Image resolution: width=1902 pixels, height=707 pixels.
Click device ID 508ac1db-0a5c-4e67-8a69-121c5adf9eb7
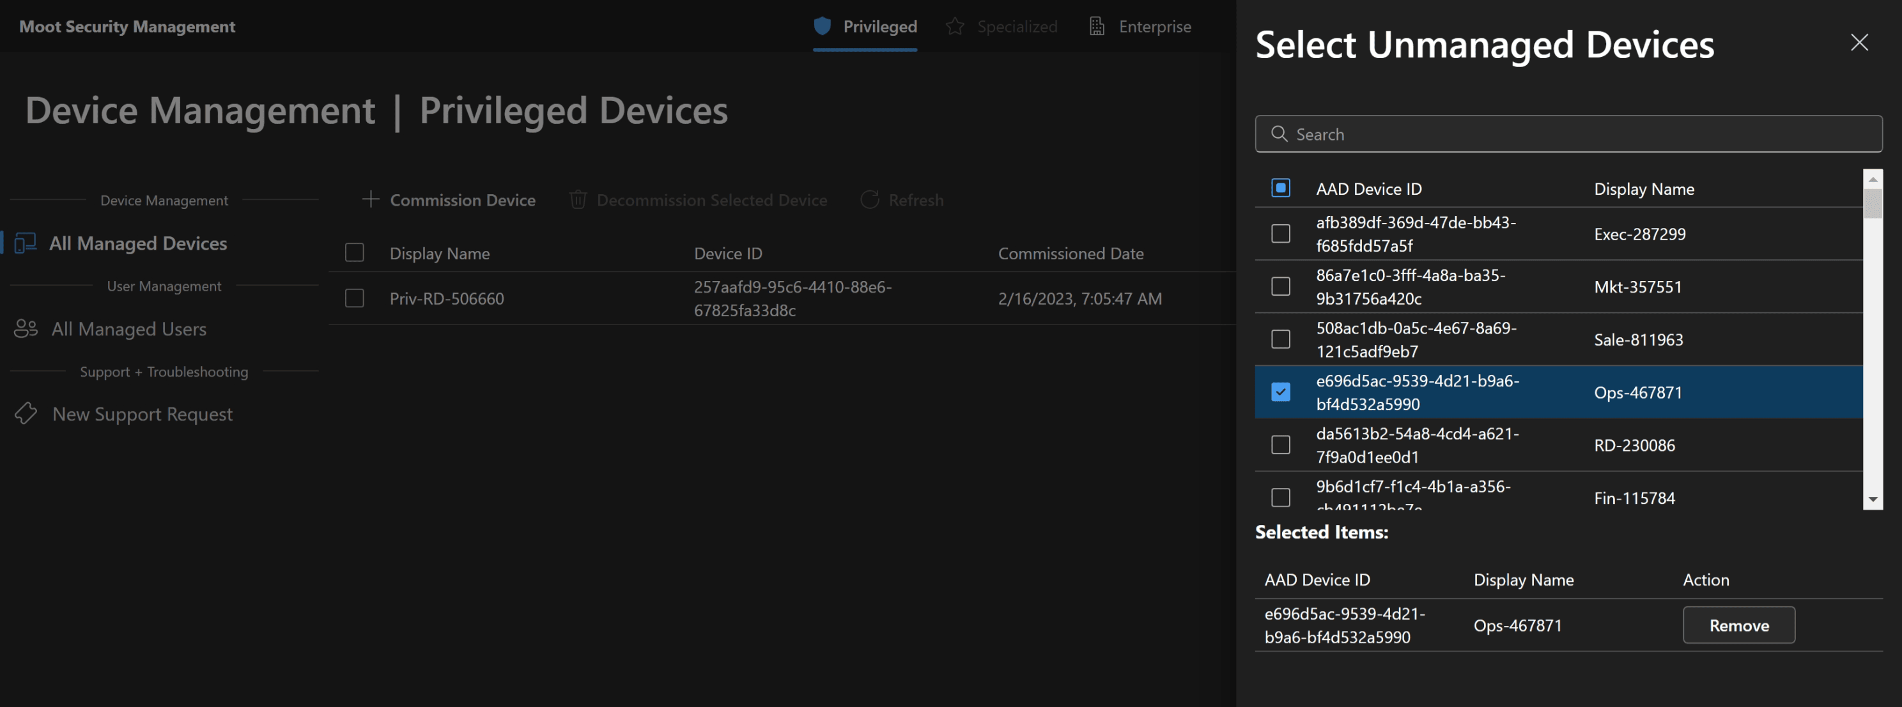[x=1416, y=340]
